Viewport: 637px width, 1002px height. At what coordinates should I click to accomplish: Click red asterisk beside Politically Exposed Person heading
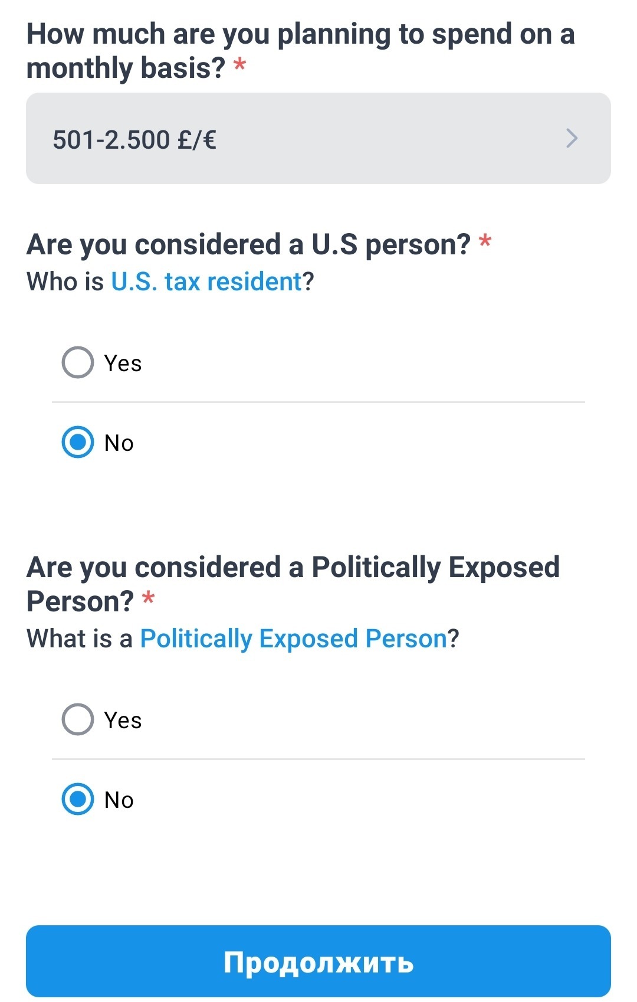(x=149, y=598)
